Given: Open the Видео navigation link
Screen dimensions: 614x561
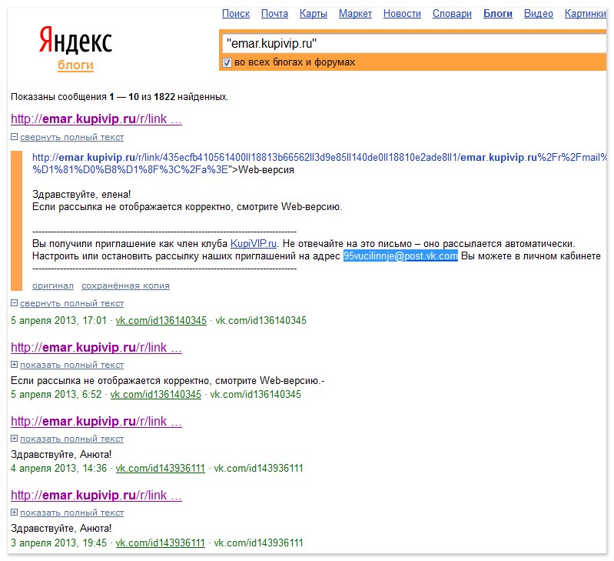Looking at the screenshot, I should [539, 13].
